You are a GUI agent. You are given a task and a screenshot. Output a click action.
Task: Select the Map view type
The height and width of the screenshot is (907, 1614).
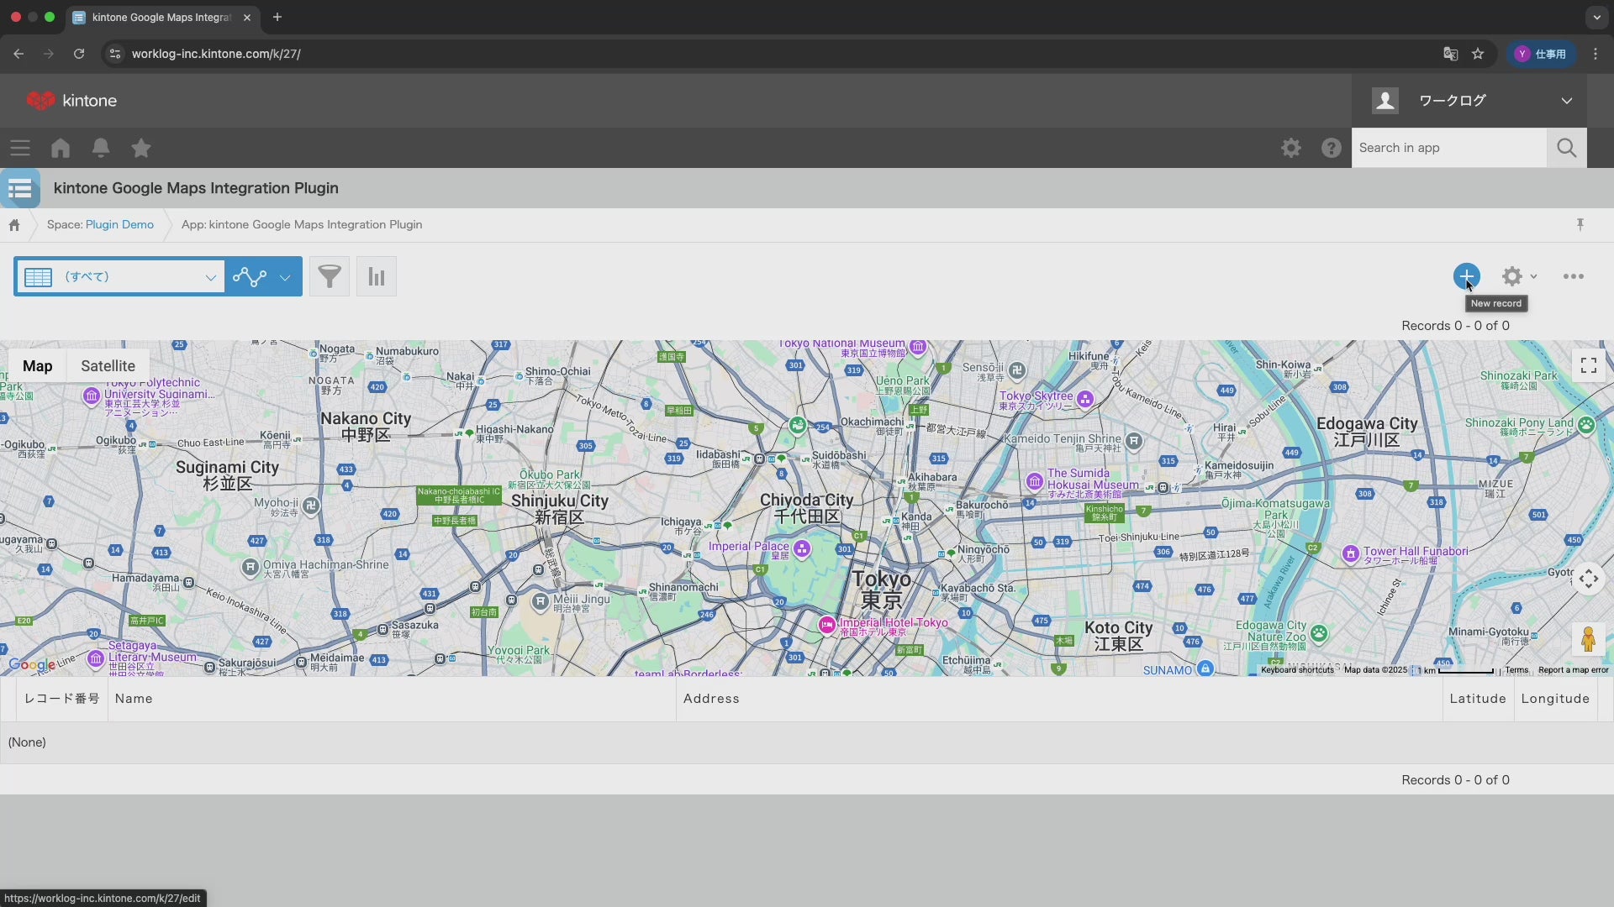click(x=37, y=366)
